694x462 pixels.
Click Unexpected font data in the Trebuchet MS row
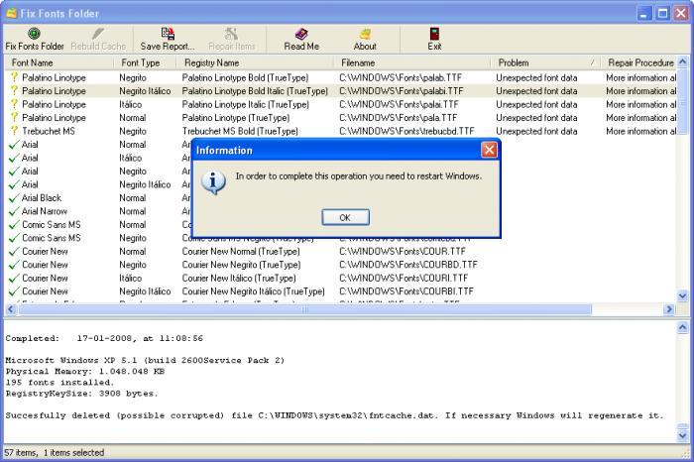536,131
